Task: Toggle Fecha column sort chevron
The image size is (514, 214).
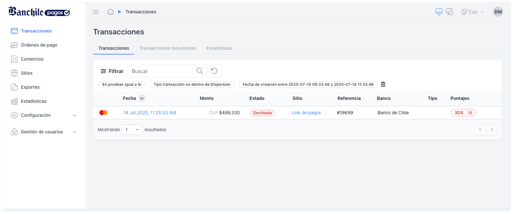Action: pos(142,99)
